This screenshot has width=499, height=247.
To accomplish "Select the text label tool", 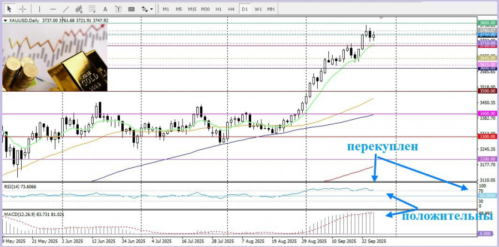I will tap(118, 9).
